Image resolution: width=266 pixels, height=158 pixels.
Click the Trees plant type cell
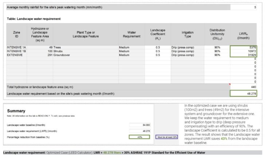(85, 47)
